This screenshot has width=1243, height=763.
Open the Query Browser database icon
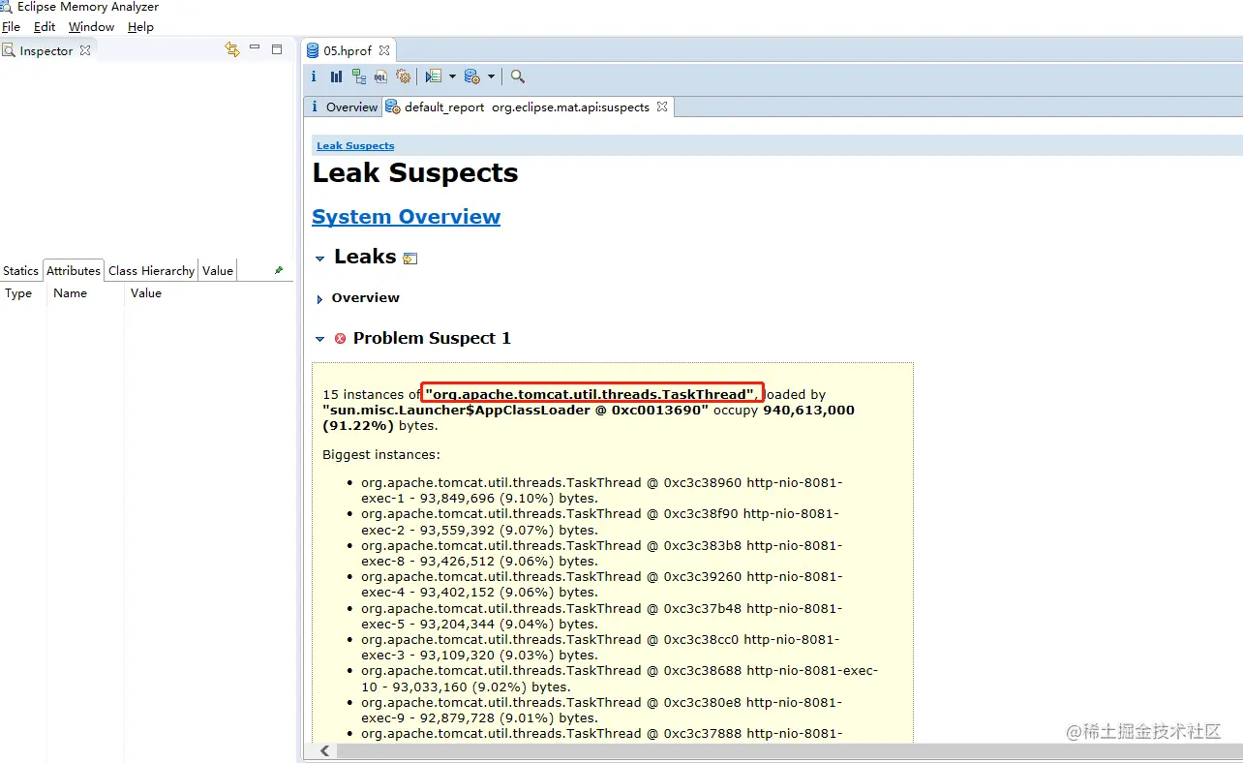(x=472, y=76)
